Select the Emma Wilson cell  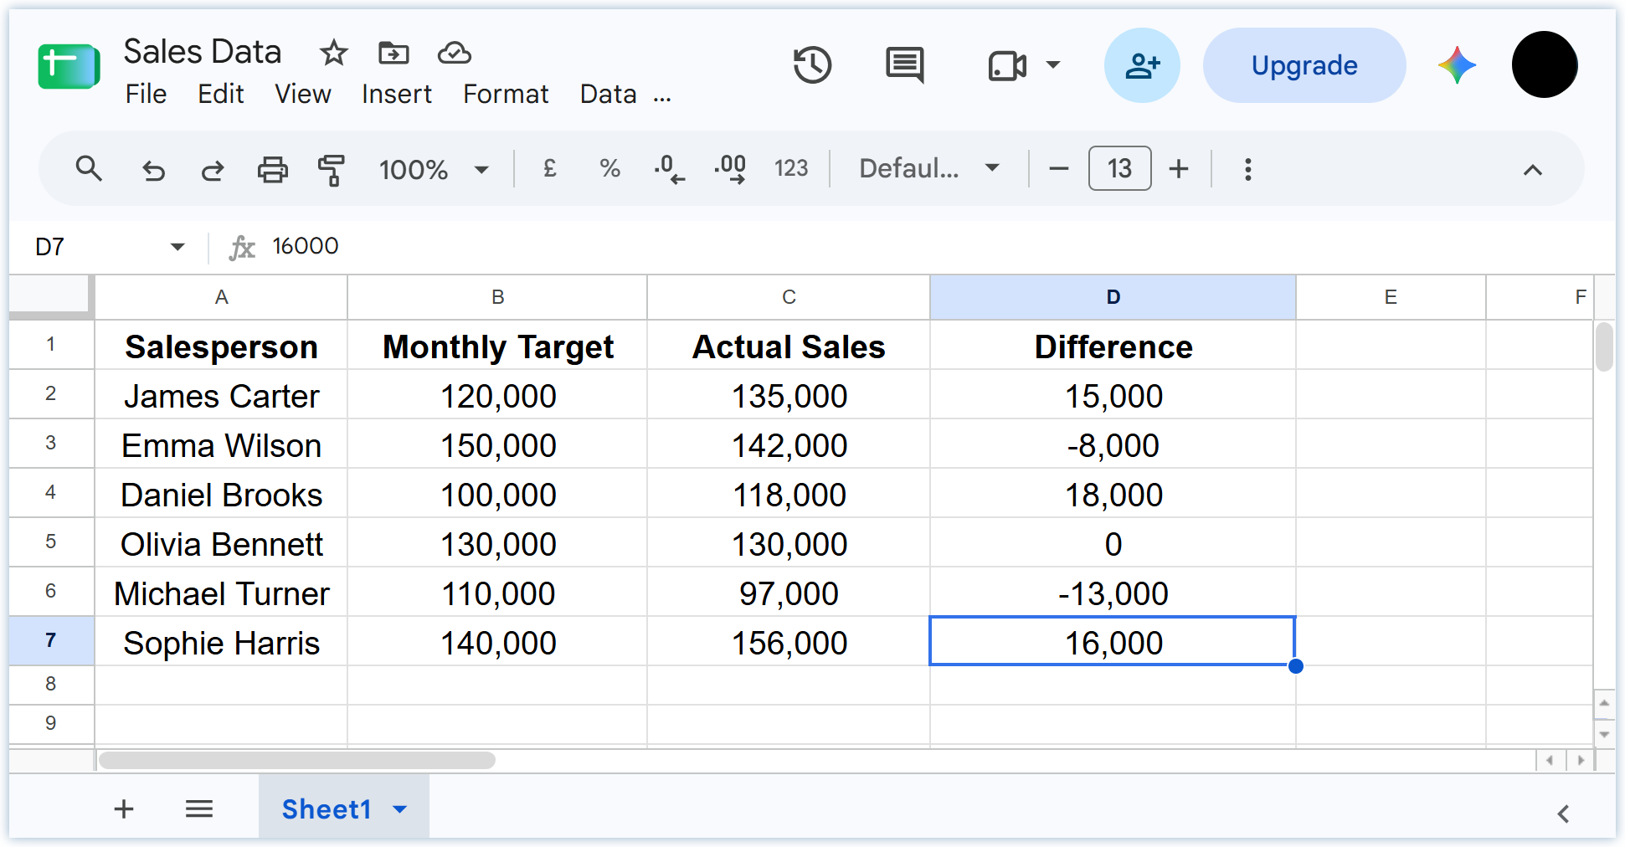point(221,444)
